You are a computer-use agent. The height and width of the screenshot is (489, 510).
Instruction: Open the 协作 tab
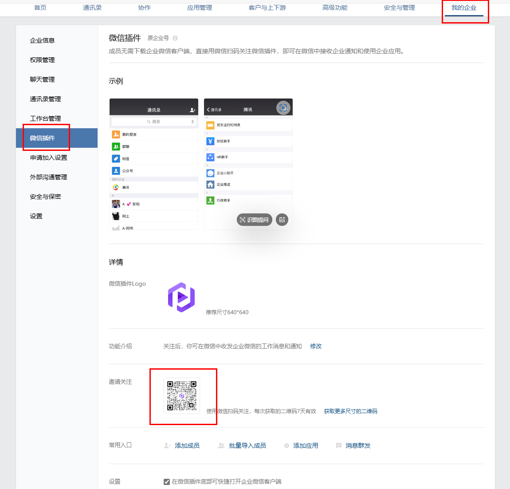point(145,8)
